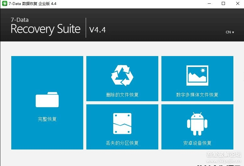Screen dimensions: 244x166
Task: Click the V4.4 version text
Action: pos(98,30)
